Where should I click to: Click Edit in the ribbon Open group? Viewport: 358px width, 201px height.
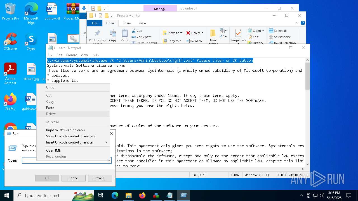253,37
